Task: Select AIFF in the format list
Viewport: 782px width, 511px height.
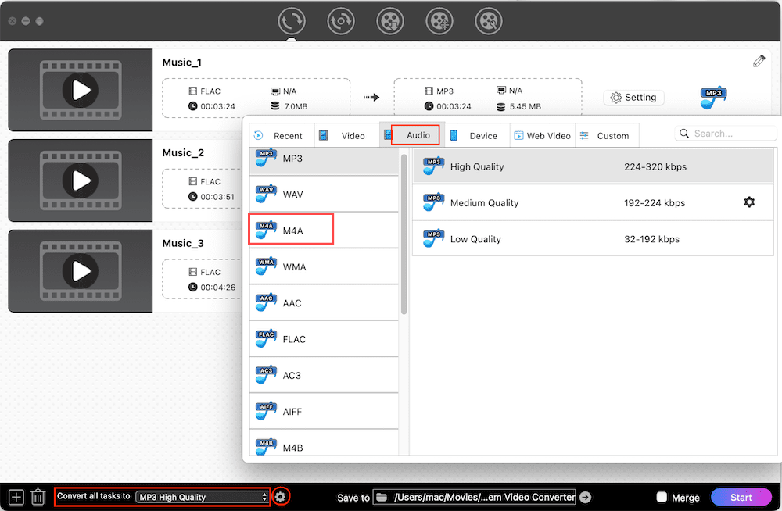Action: click(325, 411)
